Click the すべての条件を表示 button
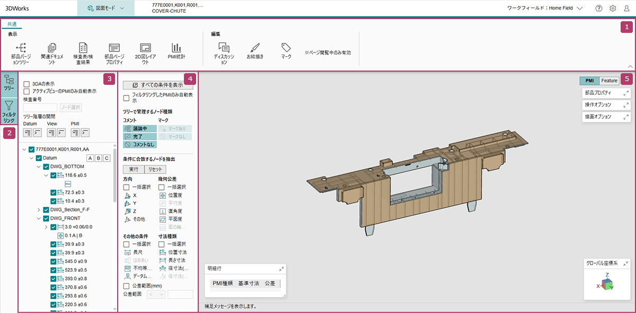Viewport: 636px width, 314px height. (158, 85)
